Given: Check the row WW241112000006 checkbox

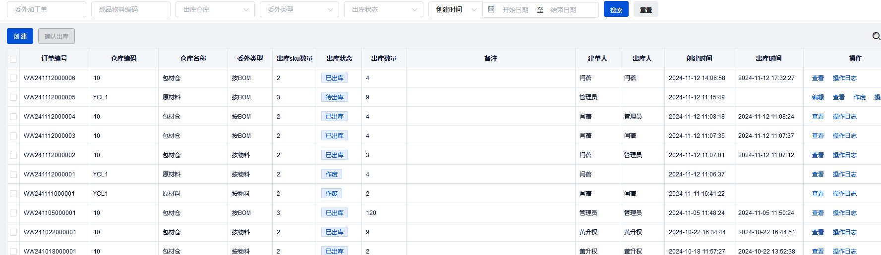Looking at the screenshot, I should (x=13, y=78).
